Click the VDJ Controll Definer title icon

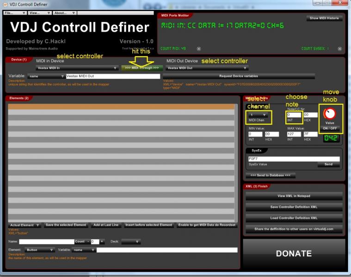point(5,4)
